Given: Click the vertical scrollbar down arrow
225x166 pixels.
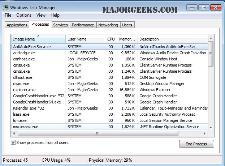Looking at the screenshot, I should click(x=211, y=127).
